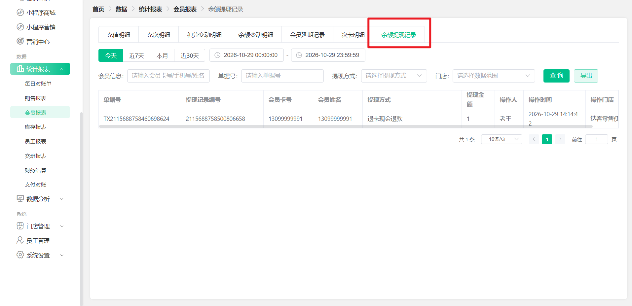This screenshot has height=306, width=632.
Task: Switch to the 余额变动明细 tab
Action: 256,35
